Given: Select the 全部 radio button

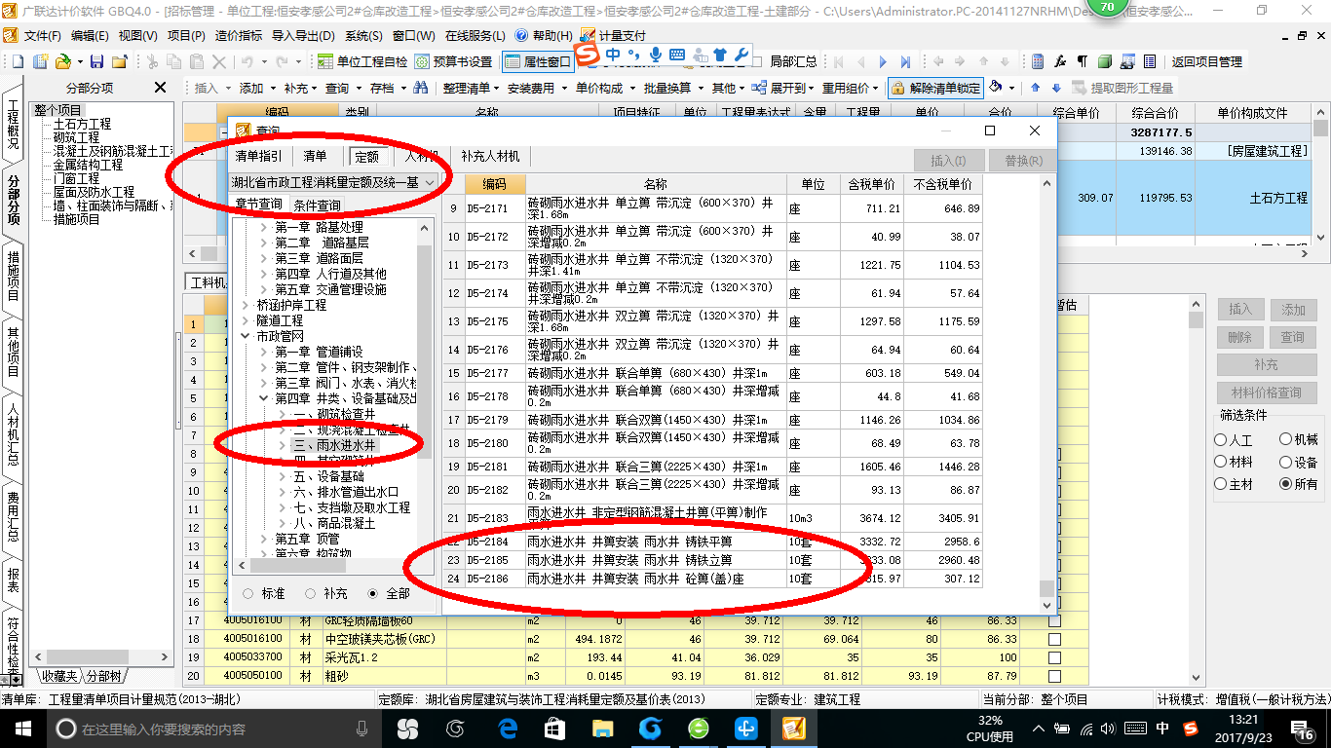Looking at the screenshot, I should tap(372, 593).
